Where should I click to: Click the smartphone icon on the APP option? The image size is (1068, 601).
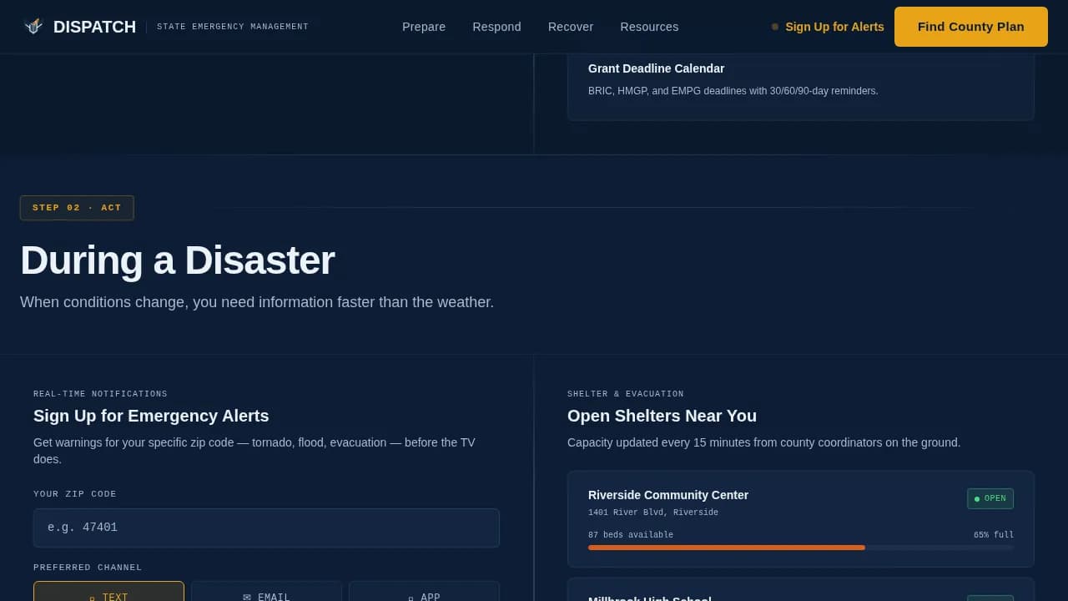pos(411,598)
